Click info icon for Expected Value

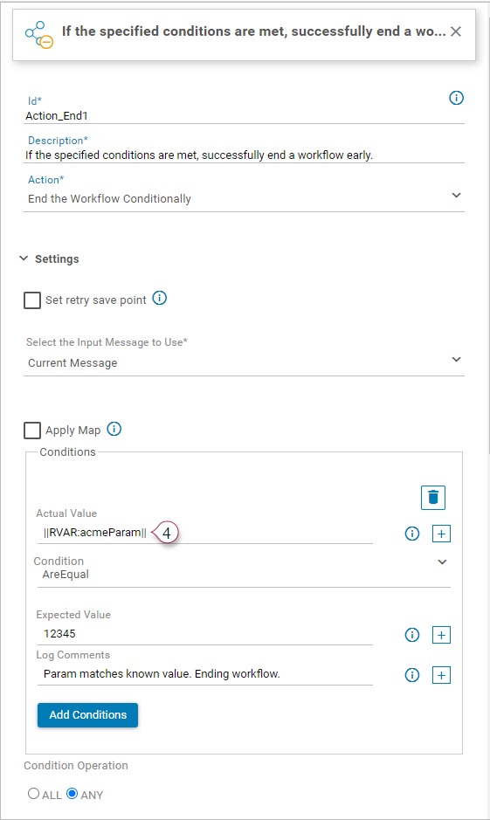(x=412, y=635)
